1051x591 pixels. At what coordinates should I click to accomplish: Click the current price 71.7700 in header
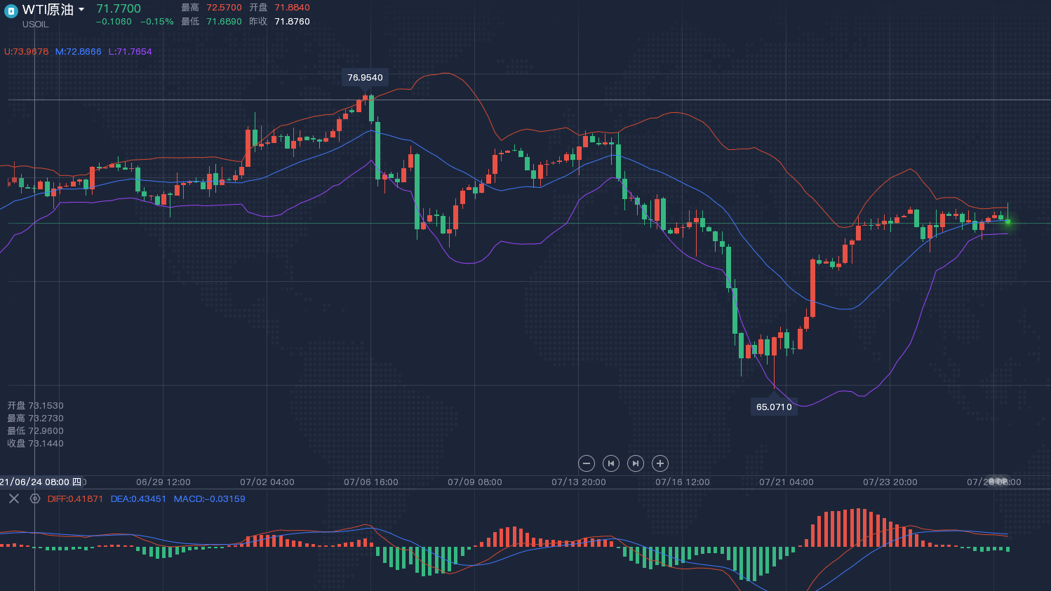coord(119,9)
